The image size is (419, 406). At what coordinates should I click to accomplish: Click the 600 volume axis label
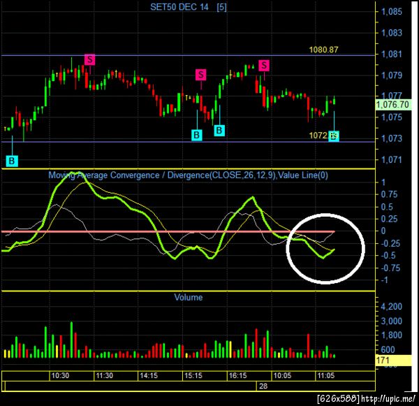[388, 349]
